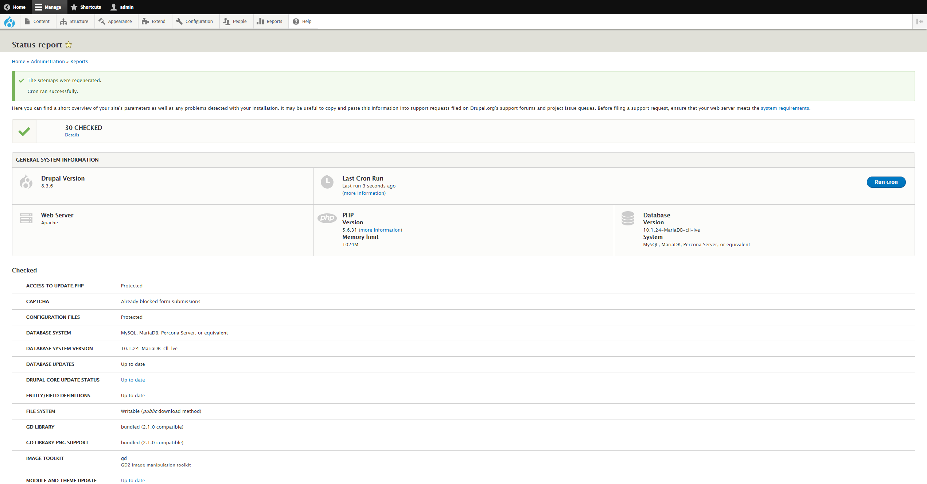927x484 pixels.
Task: Go to the Extend modules page
Action: 154,22
